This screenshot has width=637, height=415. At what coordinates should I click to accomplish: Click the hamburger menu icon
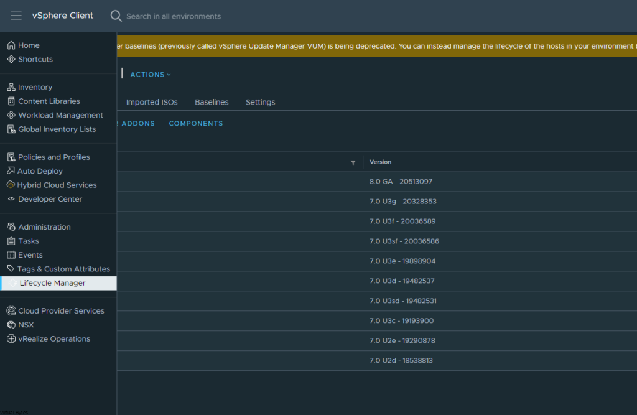(16, 16)
